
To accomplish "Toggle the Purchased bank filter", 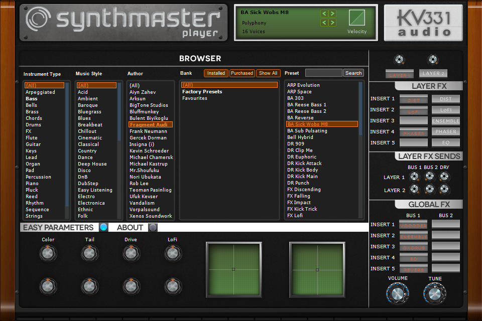I will pos(242,73).
